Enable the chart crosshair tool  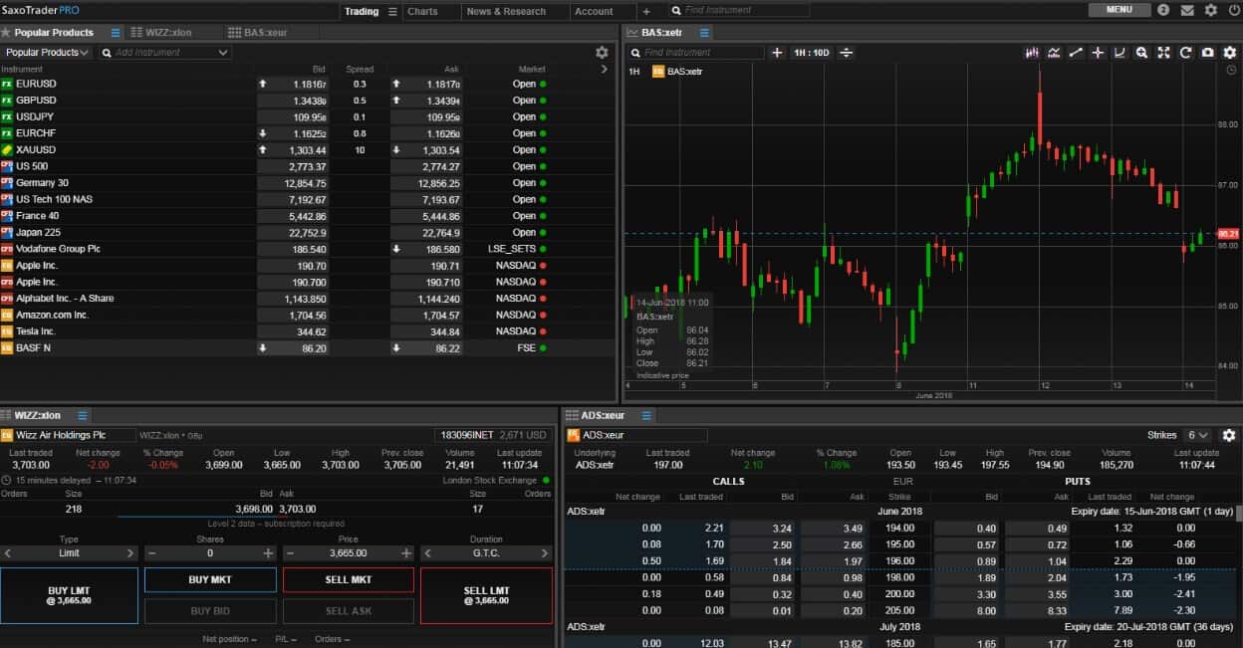[1098, 53]
